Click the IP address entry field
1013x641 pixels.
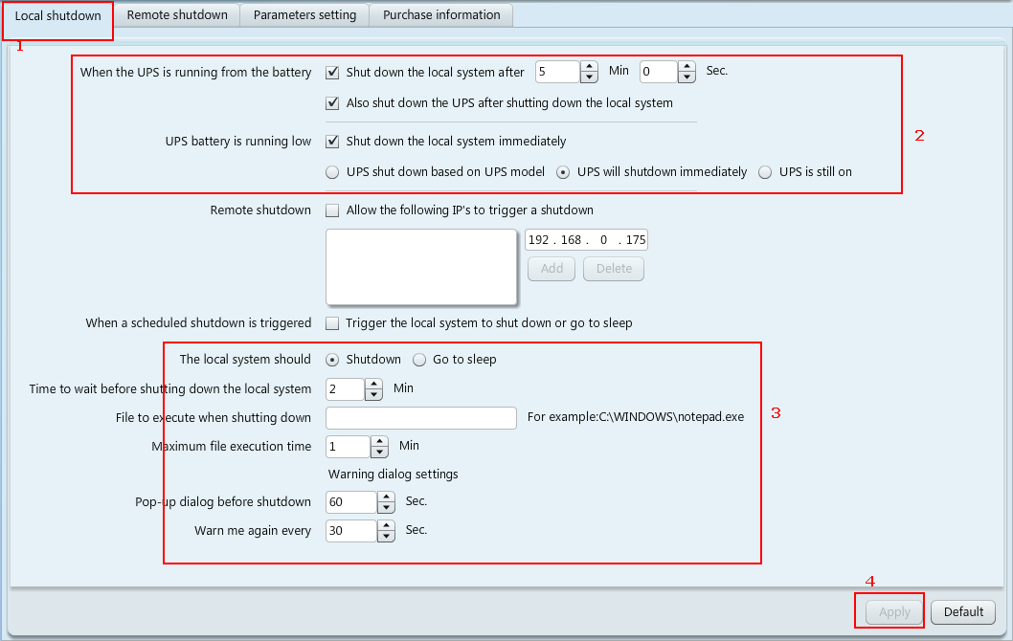(x=586, y=240)
